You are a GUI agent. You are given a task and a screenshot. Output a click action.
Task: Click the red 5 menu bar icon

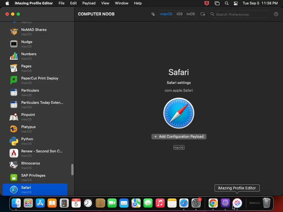207,3
